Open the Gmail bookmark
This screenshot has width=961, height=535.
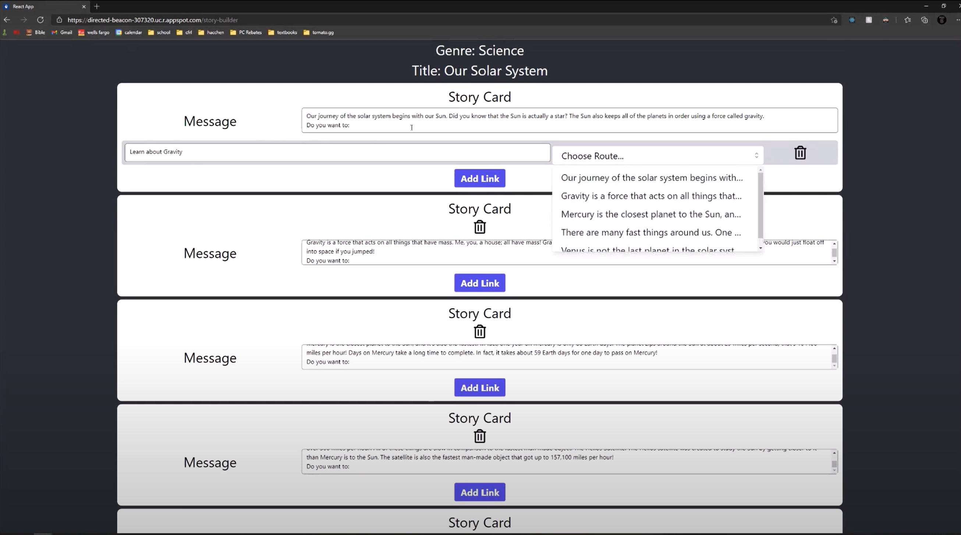[x=62, y=32]
